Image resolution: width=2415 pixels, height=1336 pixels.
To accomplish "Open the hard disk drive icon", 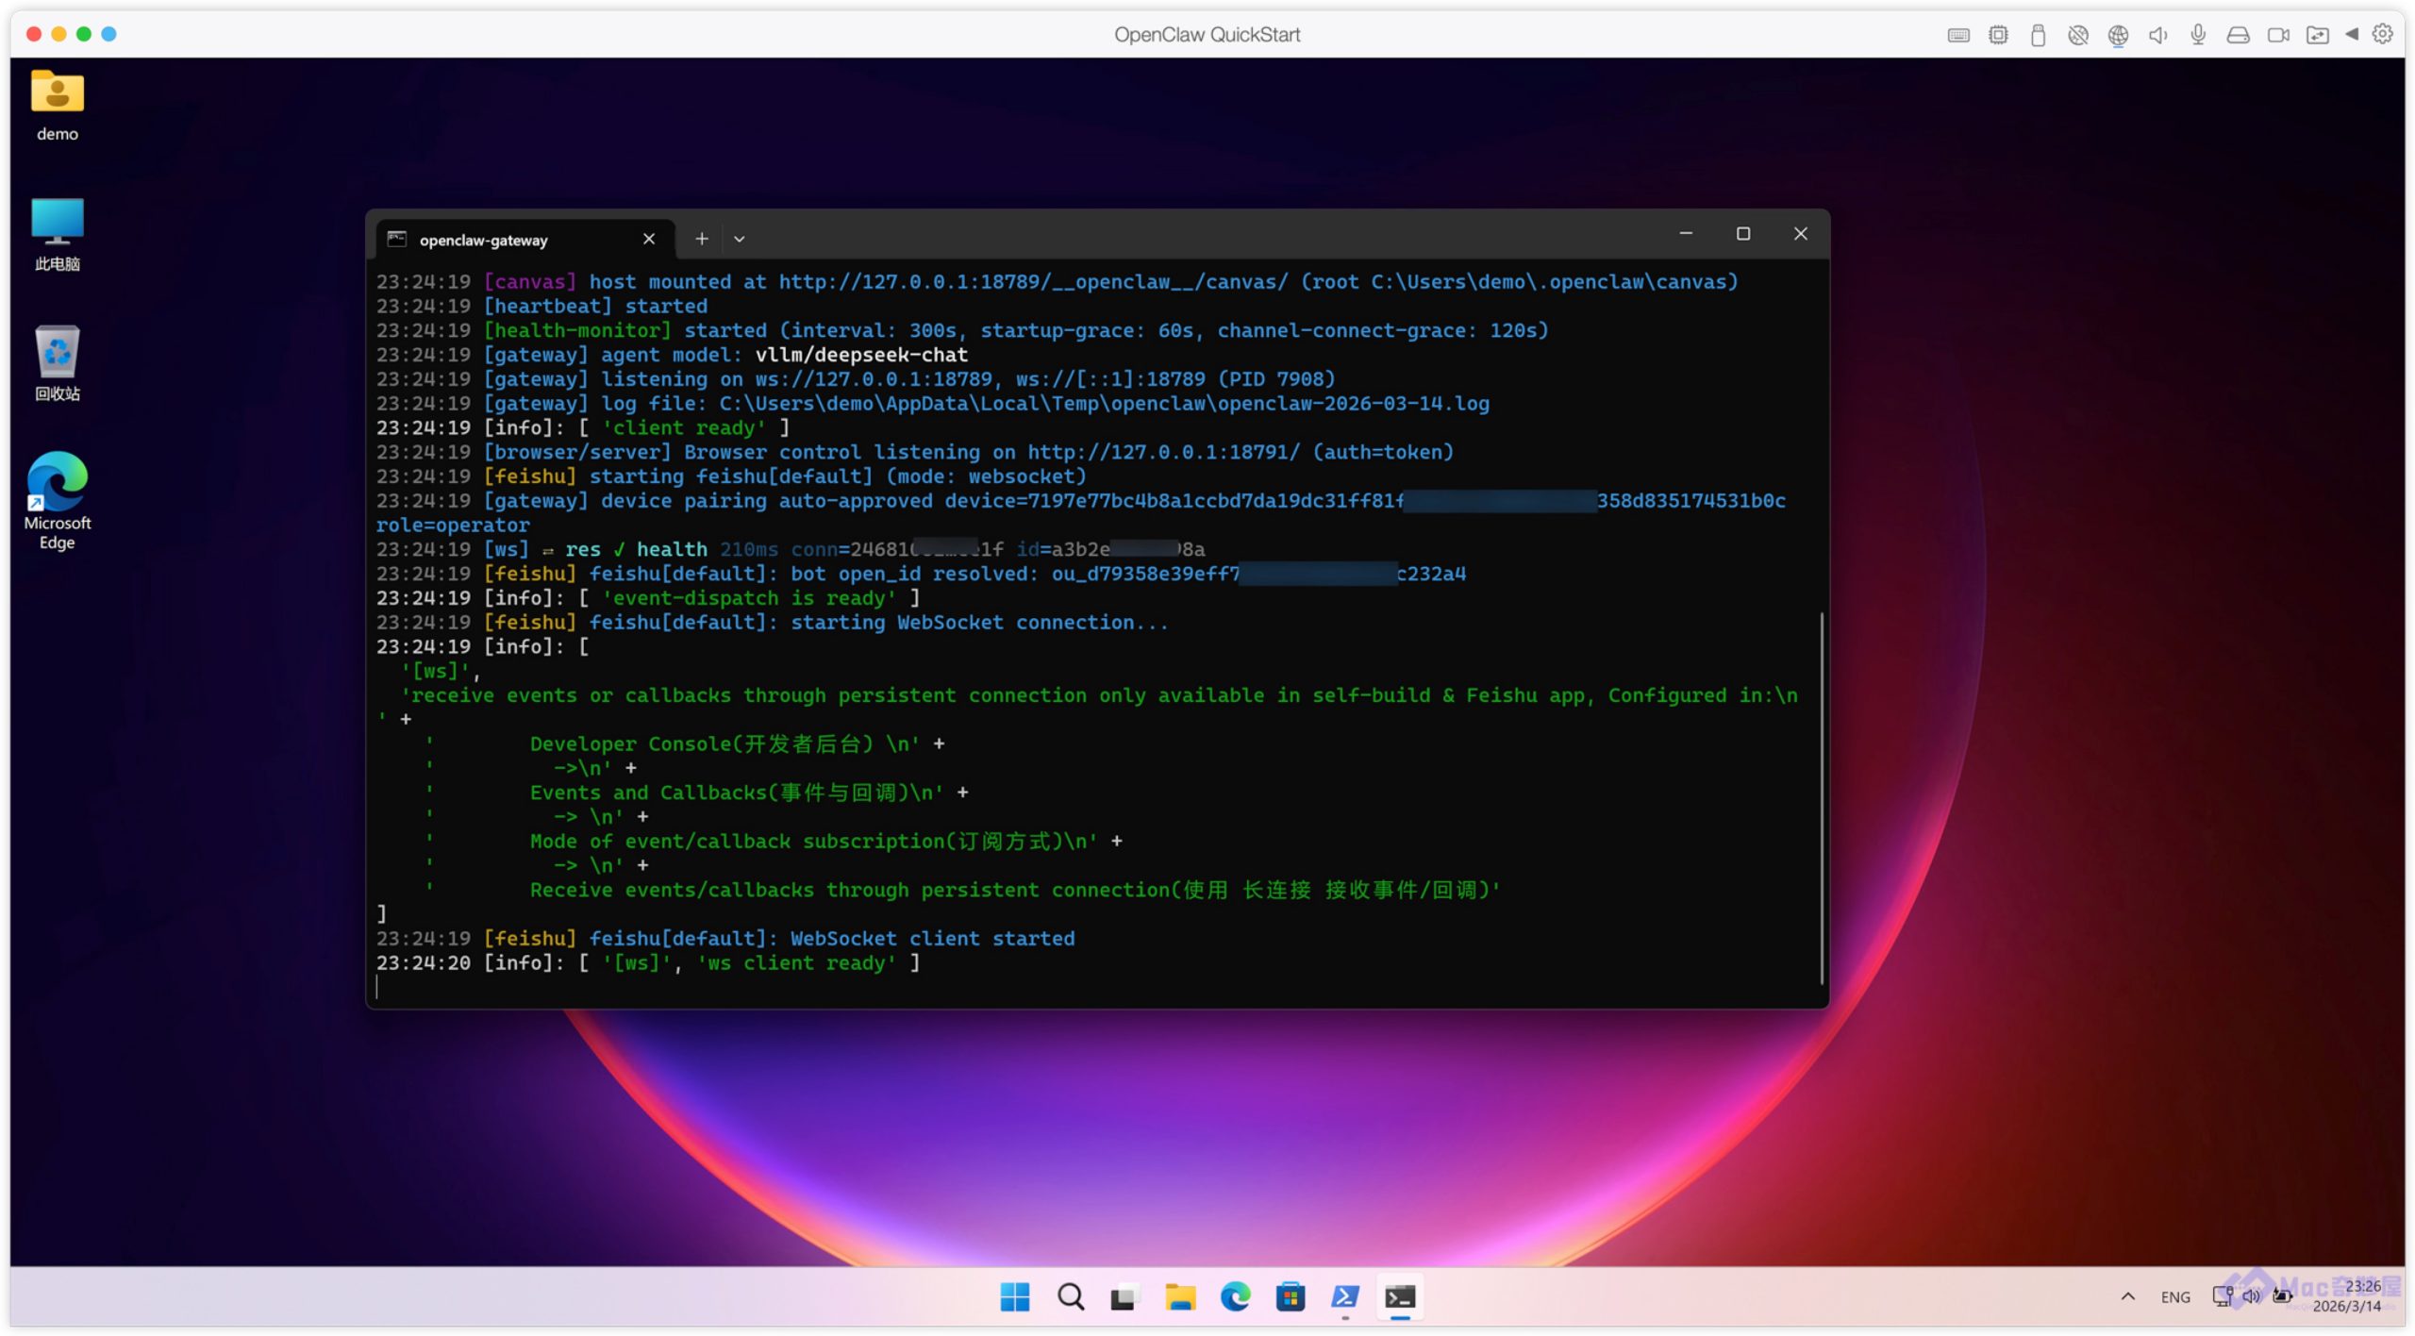I will click(x=2238, y=35).
